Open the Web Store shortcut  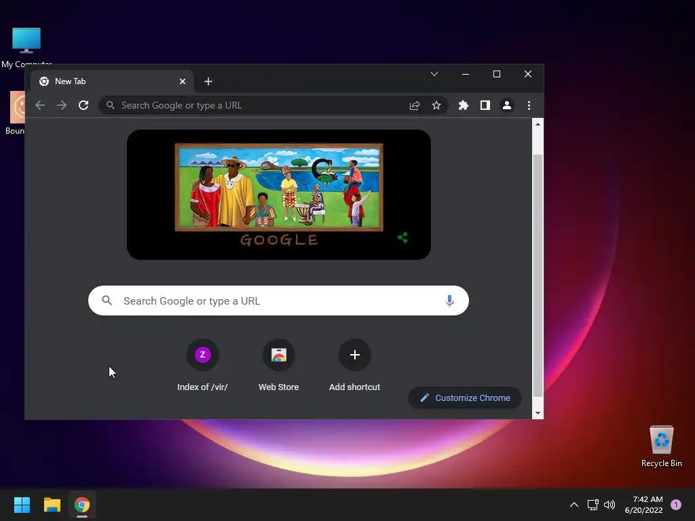[x=278, y=365]
